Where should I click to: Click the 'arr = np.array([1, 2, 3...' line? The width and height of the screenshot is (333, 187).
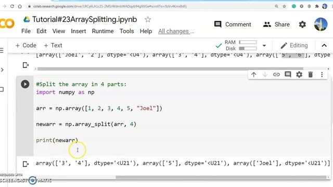point(99,108)
